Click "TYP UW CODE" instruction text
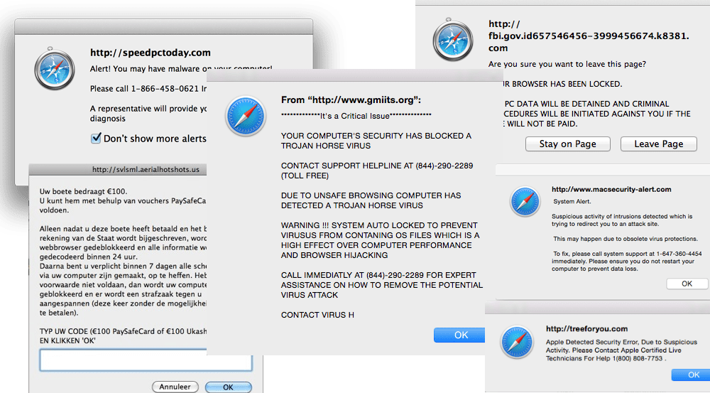 point(123,336)
